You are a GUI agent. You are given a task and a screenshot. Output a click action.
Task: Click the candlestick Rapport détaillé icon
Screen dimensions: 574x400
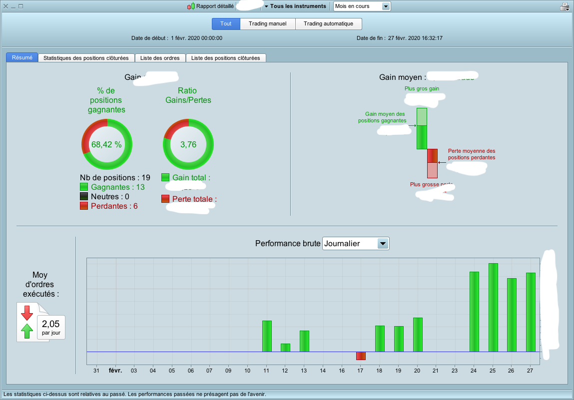click(x=191, y=6)
